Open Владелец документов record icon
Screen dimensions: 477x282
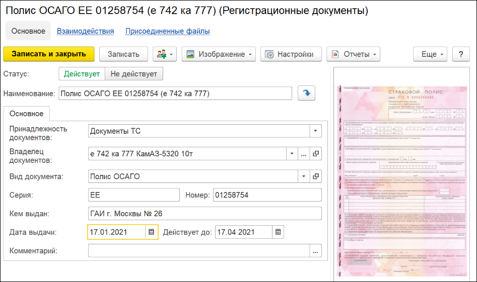tap(316, 154)
